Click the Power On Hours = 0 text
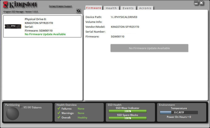210x128 pixels. 179,117
